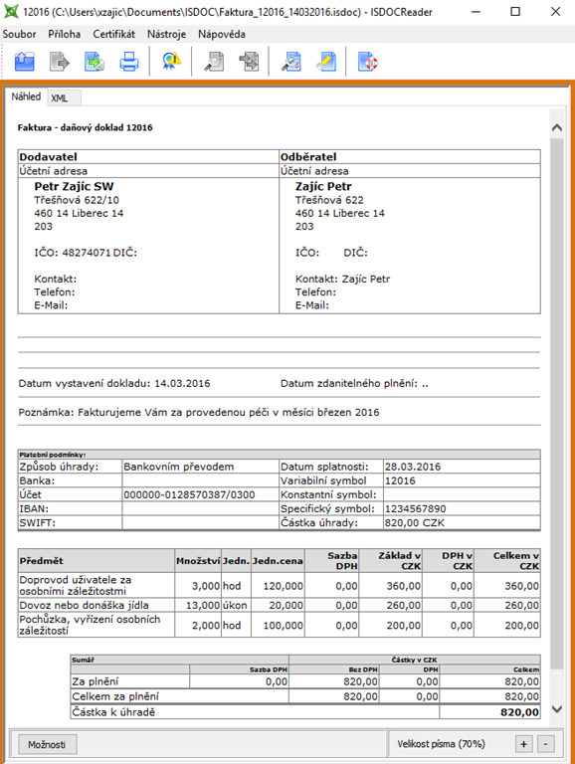Click the 'Předmět' column header
The height and width of the screenshot is (764, 575).
click(96, 561)
